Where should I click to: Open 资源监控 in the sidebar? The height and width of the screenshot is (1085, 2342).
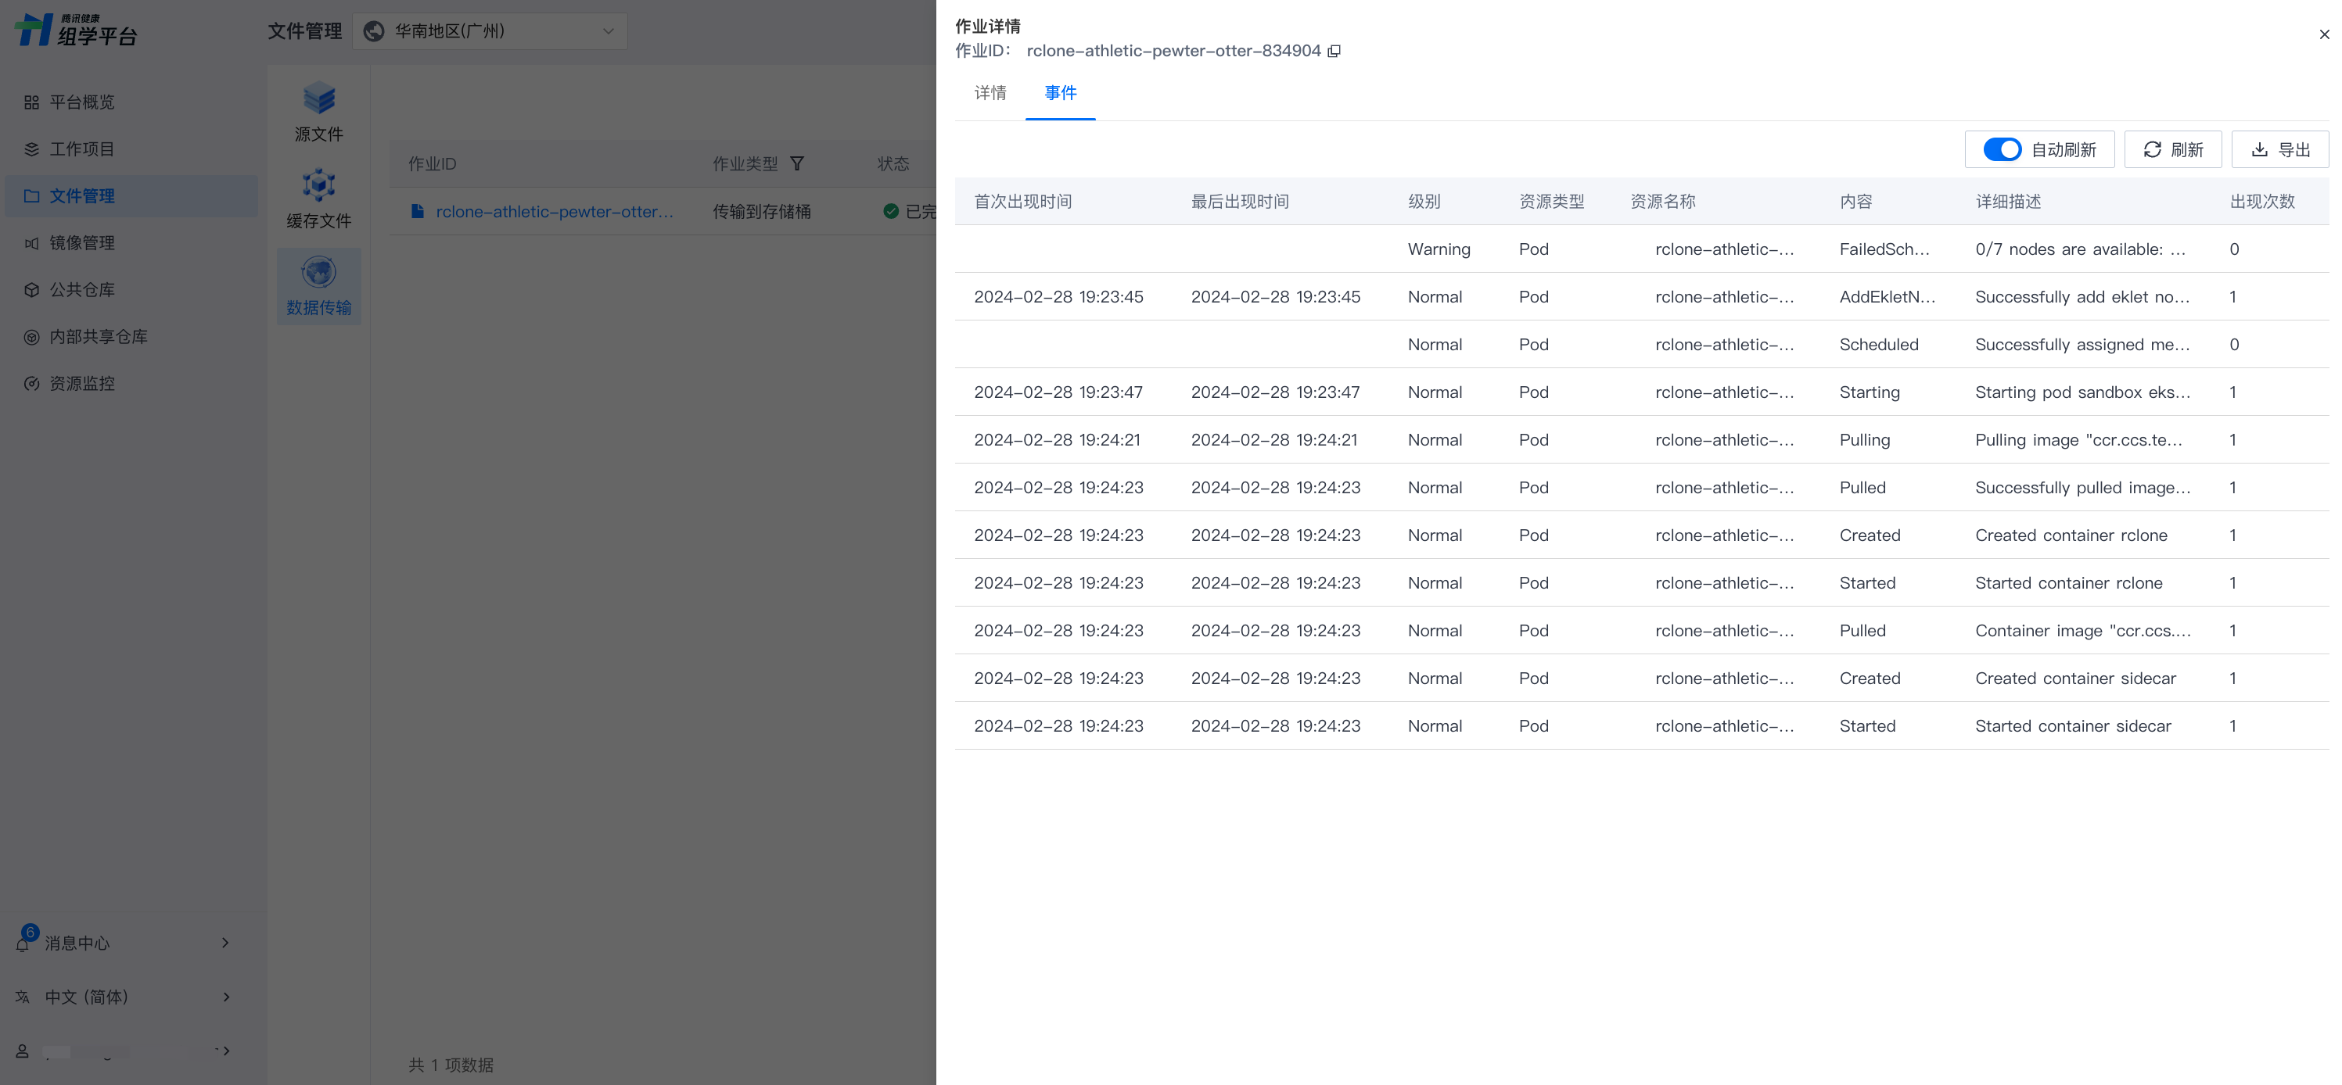(82, 384)
